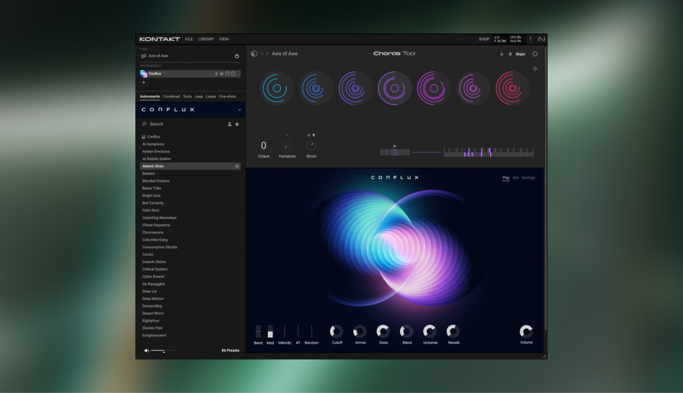683x393 pixels.
Task: Adjust the preview volume slider
Action: [164, 350]
